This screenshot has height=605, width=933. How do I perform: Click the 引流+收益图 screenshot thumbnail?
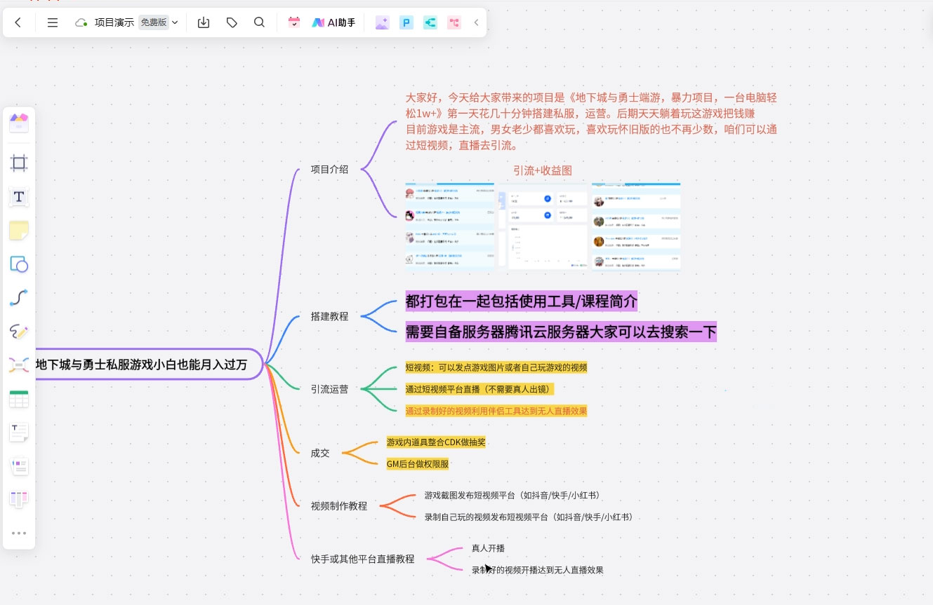(542, 224)
